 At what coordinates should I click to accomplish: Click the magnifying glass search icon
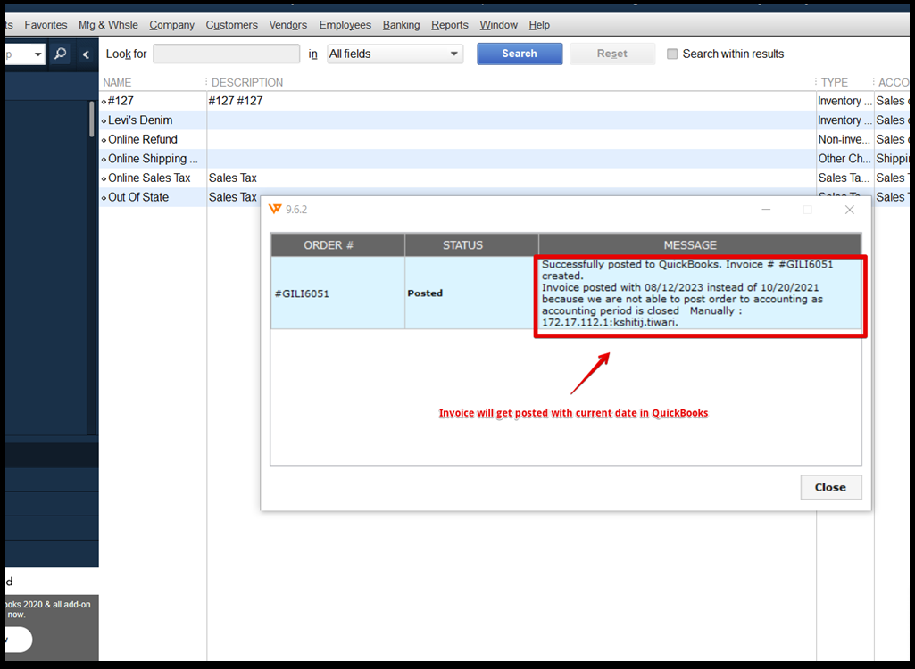(x=60, y=54)
